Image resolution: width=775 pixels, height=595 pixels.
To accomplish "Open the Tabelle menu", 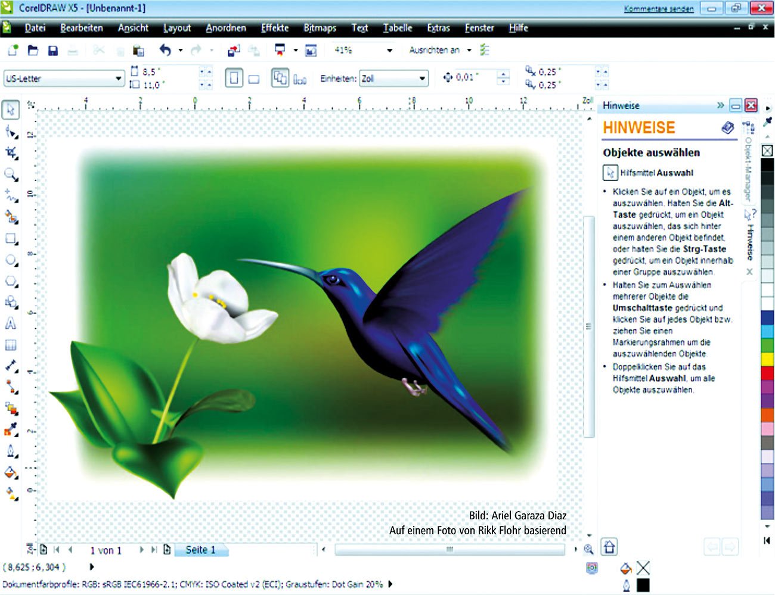I will pos(398,28).
